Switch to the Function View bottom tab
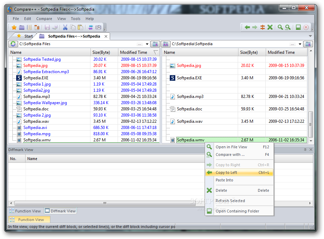The height and width of the screenshot is (239, 324). tap(25, 211)
